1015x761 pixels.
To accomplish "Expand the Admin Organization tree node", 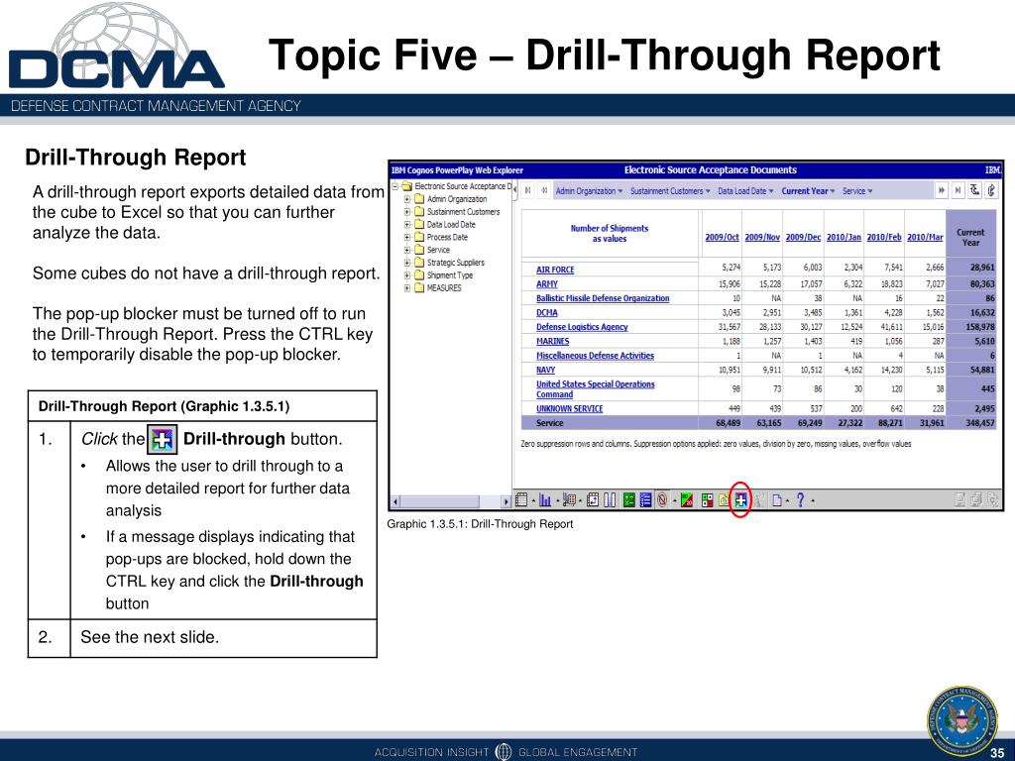I will [407, 199].
